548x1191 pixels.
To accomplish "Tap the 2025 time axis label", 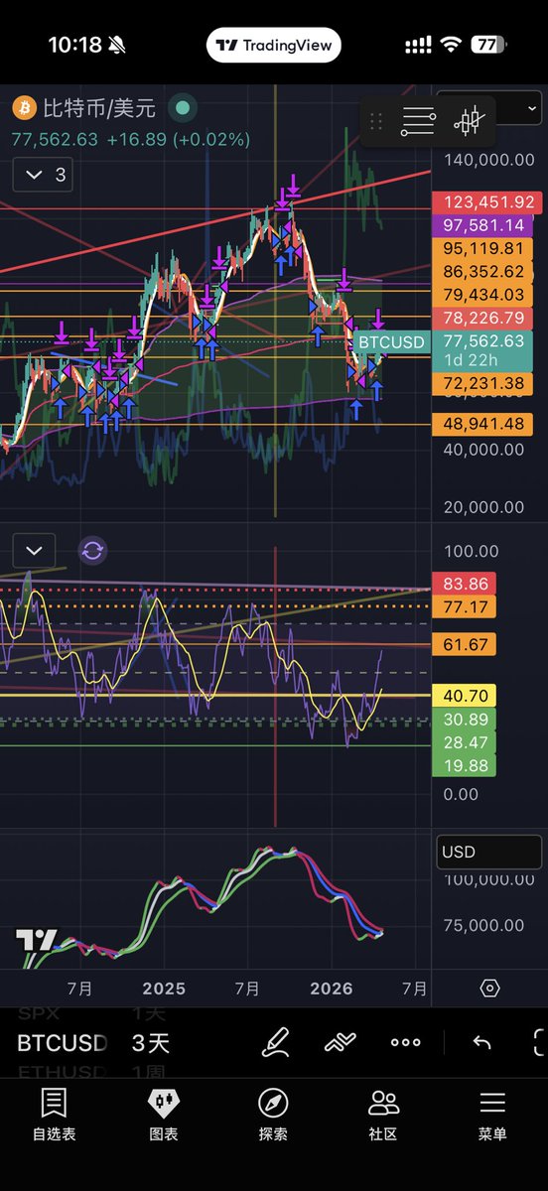I will point(164,989).
